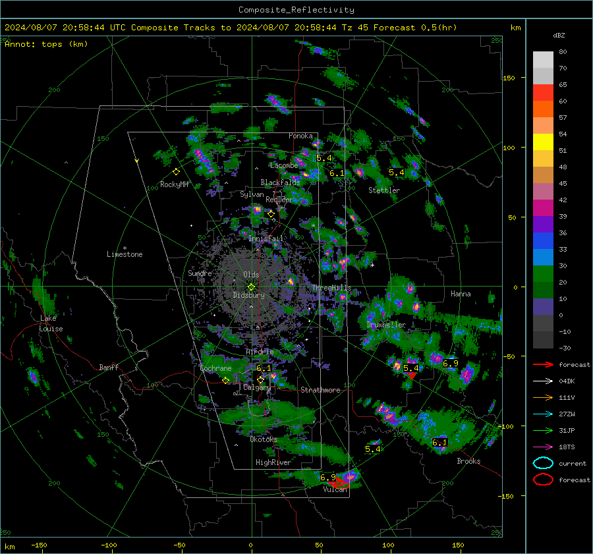Click the Blackfalds label
Image resolution: width=593 pixels, height=554 pixels.
[x=280, y=182]
